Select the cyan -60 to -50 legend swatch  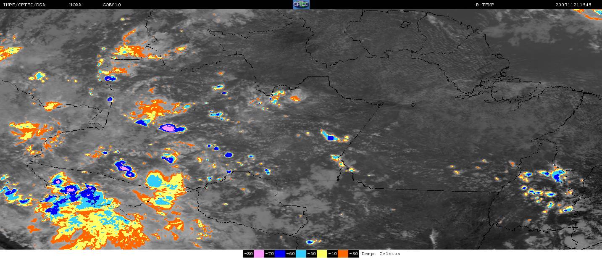301,254
